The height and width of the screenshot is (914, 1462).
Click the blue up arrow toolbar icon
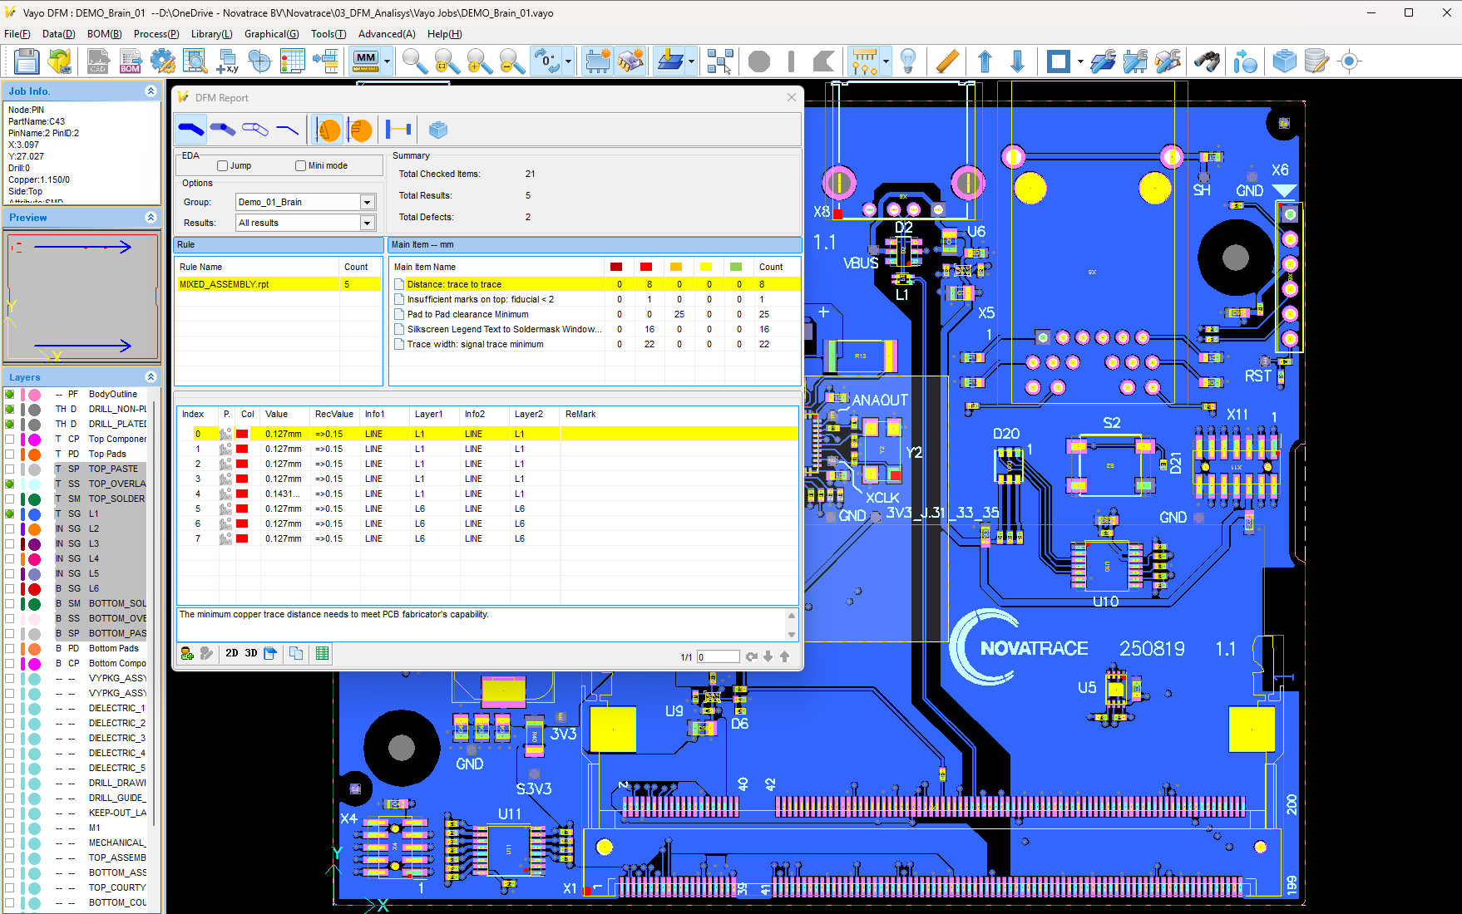tap(985, 61)
